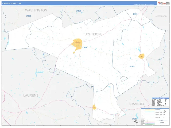Image resolution: width=171 pixels, height=128 pixels.
Task: Click the green legend line at bottom
Action: tap(150, 124)
